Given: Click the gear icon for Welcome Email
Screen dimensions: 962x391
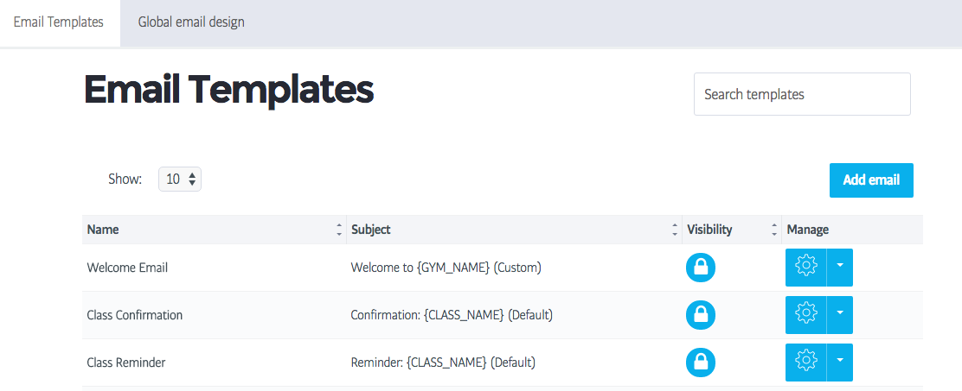Looking at the screenshot, I should [x=805, y=268].
